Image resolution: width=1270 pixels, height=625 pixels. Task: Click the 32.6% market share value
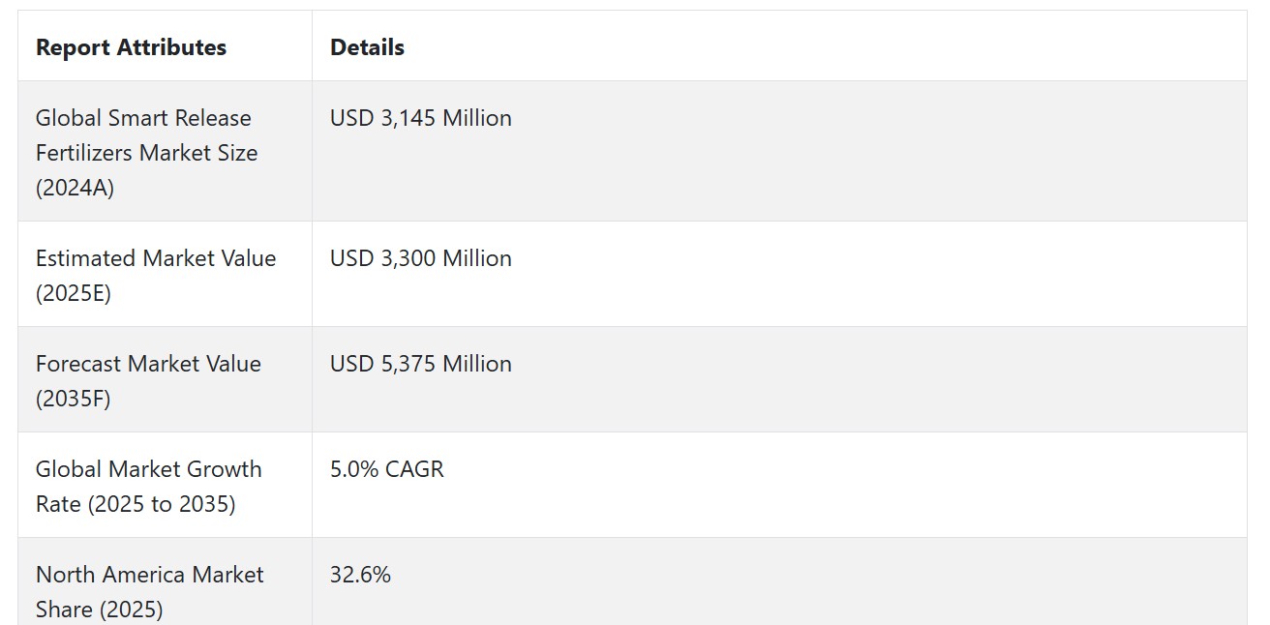pos(360,575)
